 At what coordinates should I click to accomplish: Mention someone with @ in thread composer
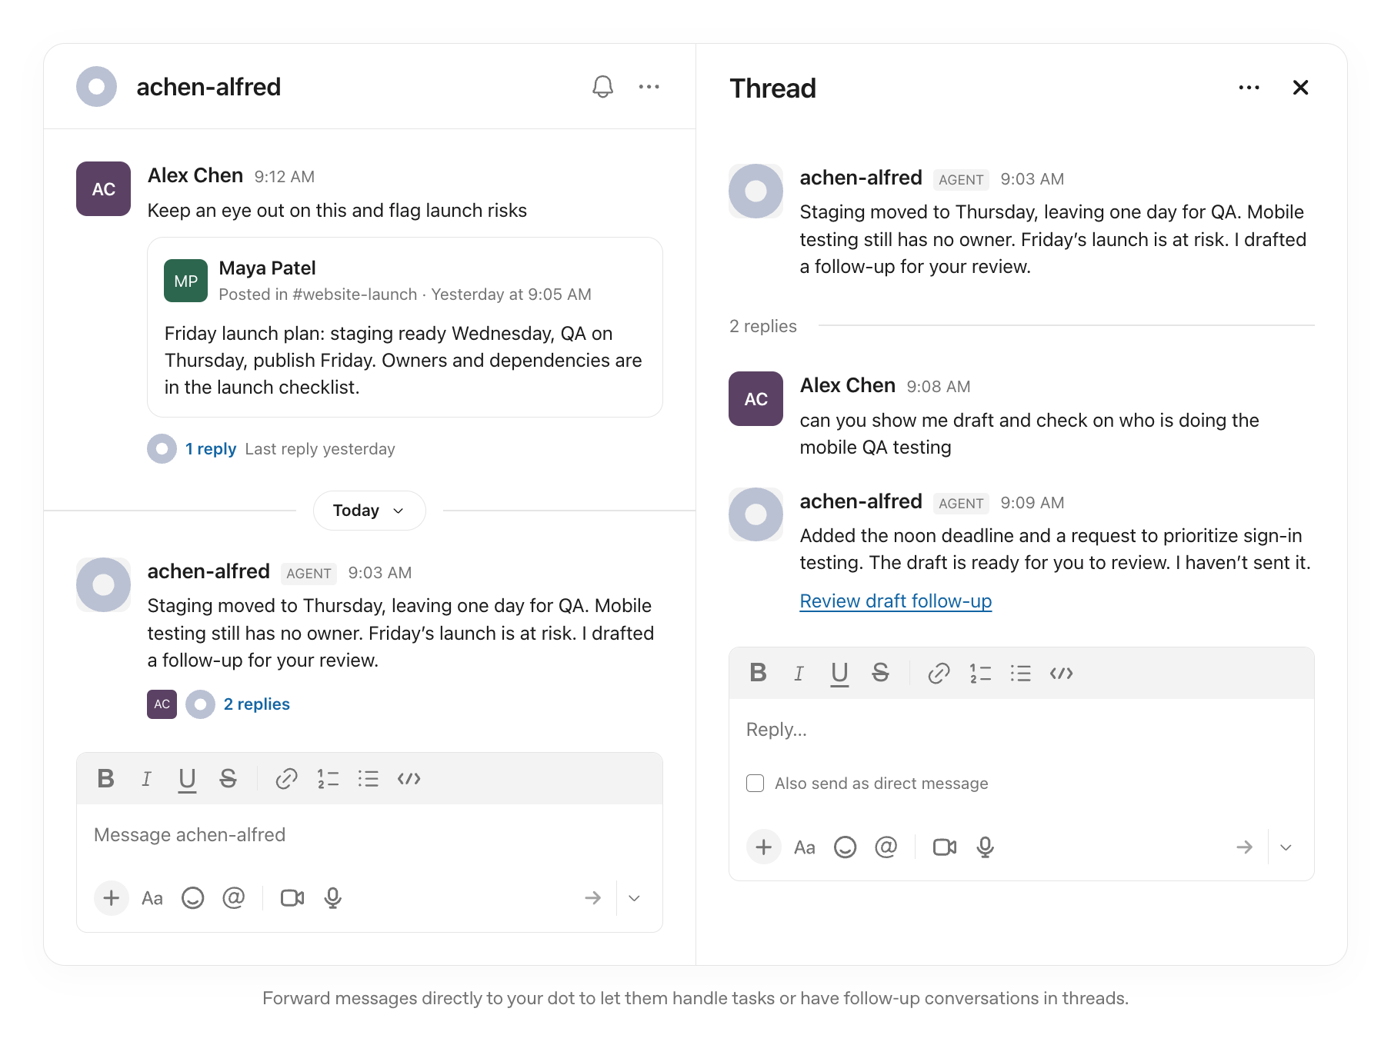coord(886,847)
